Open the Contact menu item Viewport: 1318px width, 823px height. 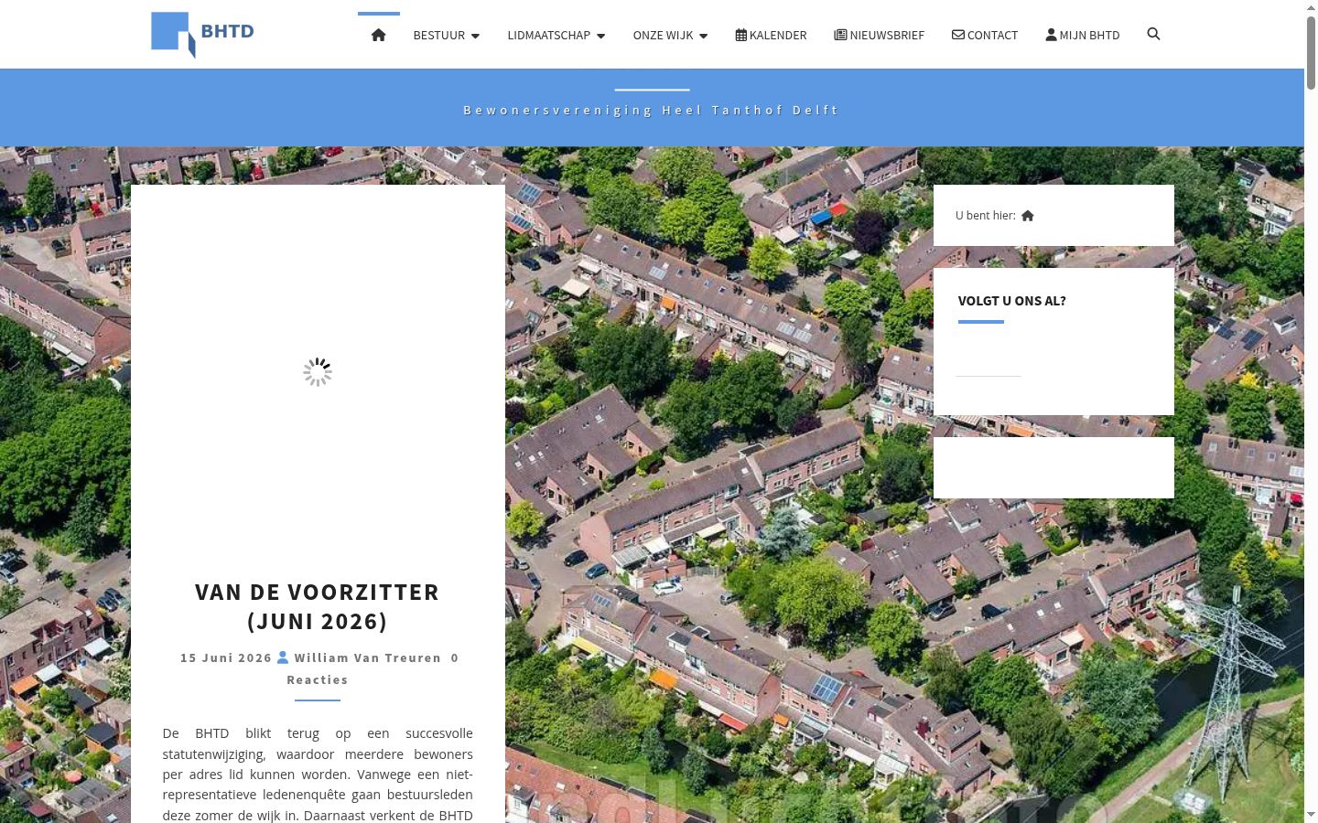985,35
